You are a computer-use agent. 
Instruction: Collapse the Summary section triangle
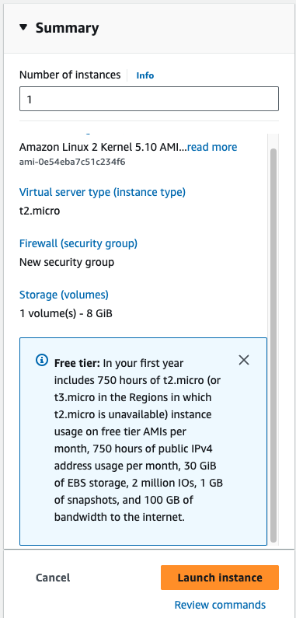[x=23, y=27]
